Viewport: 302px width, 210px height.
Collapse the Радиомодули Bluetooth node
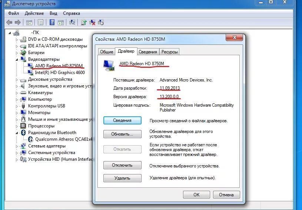pyautogui.click(x=17, y=133)
